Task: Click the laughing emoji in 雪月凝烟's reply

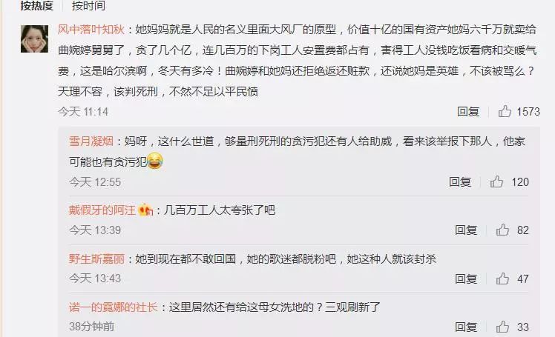Action: click(154, 161)
